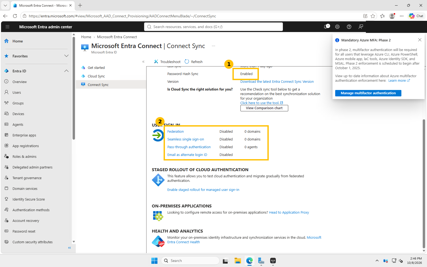Image resolution: width=427 pixels, height=267 pixels.
Task: Collapse the Entra ID section chevron
Action: 66,71
